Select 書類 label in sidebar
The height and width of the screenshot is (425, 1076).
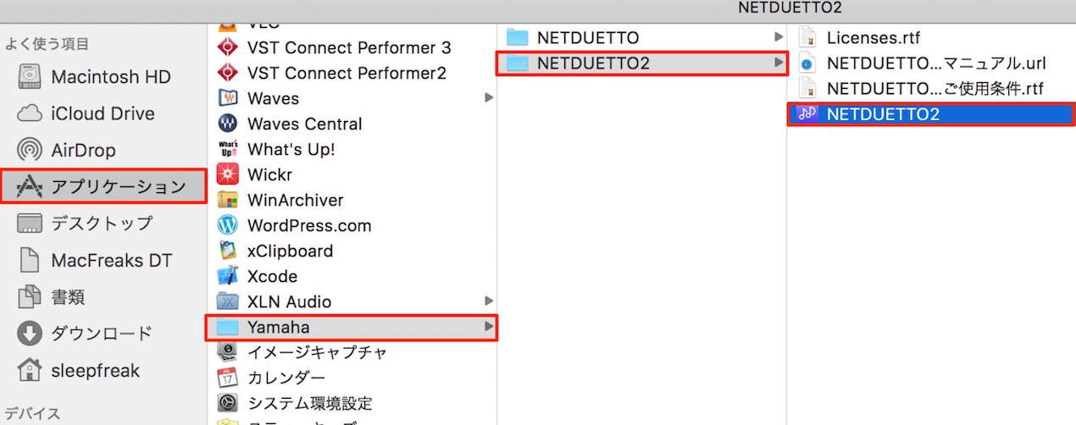[x=68, y=297]
